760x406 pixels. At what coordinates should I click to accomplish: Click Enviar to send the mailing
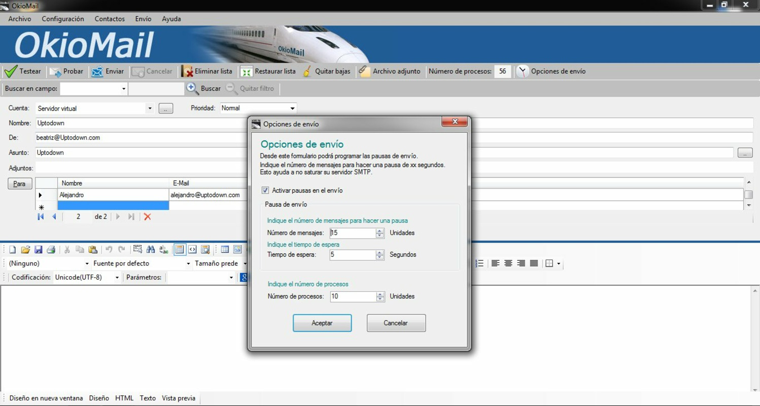pyautogui.click(x=108, y=72)
